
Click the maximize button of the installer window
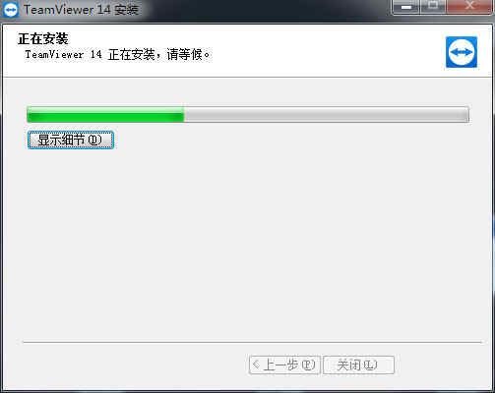pos(433,7)
